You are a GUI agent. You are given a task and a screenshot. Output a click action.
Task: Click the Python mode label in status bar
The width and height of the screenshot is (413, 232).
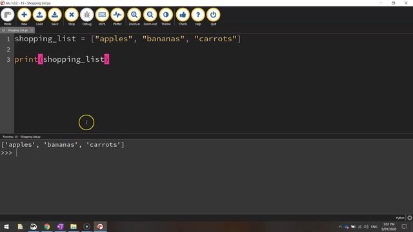pyautogui.click(x=400, y=218)
